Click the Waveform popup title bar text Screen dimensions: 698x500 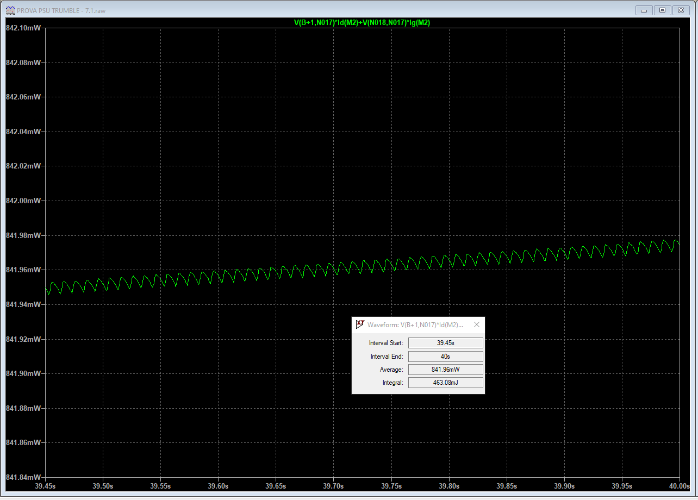coord(415,324)
